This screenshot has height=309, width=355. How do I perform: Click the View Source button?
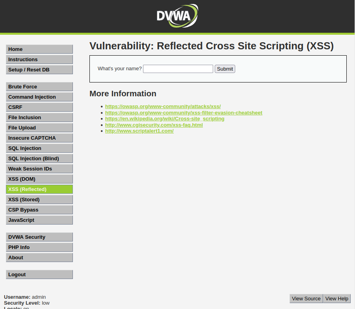306,299
